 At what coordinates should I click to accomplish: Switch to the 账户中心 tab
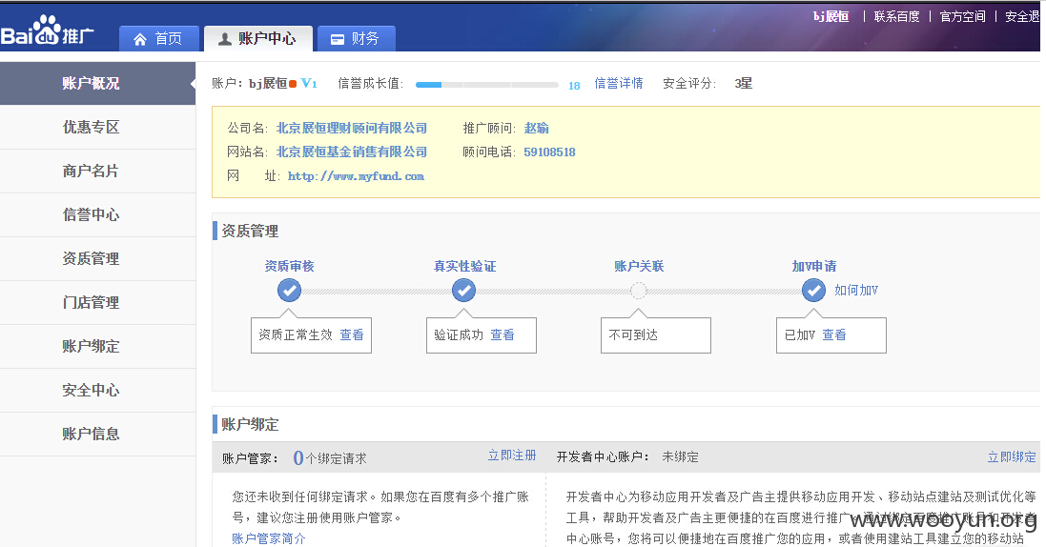[258, 39]
